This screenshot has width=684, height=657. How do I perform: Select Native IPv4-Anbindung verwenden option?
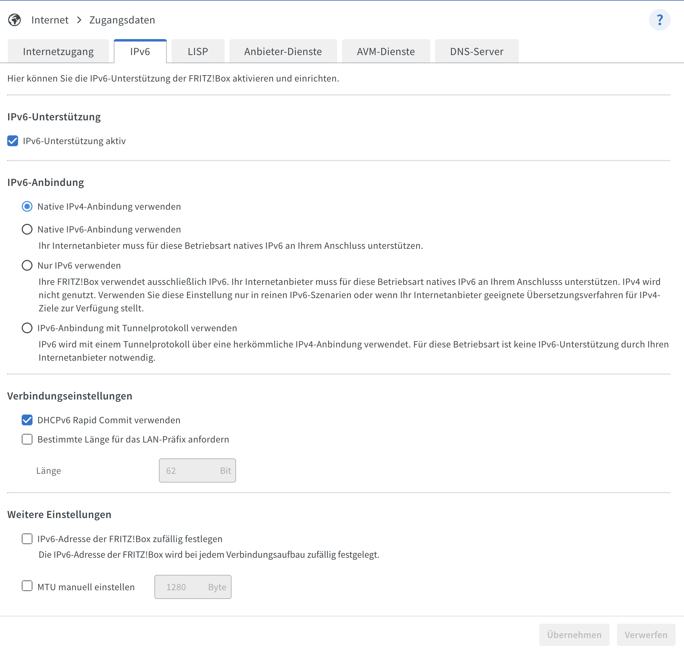pyautogui.click(x=27, y=206)
